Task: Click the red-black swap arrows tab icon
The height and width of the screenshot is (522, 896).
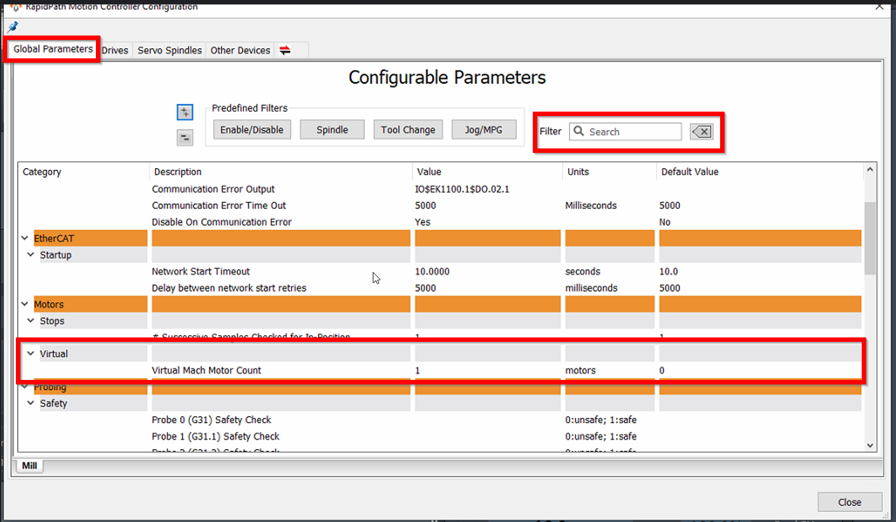Action: click(x=285, y=51)
